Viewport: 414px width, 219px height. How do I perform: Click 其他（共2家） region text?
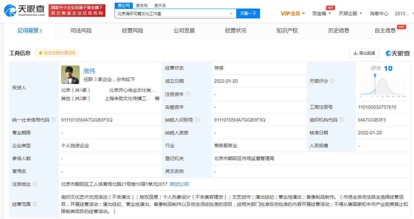tap(76, 98)
